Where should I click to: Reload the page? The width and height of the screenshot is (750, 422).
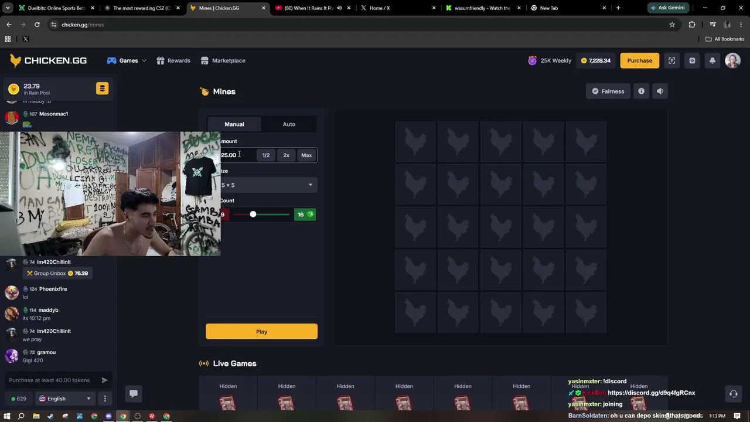tap(37, 25)
